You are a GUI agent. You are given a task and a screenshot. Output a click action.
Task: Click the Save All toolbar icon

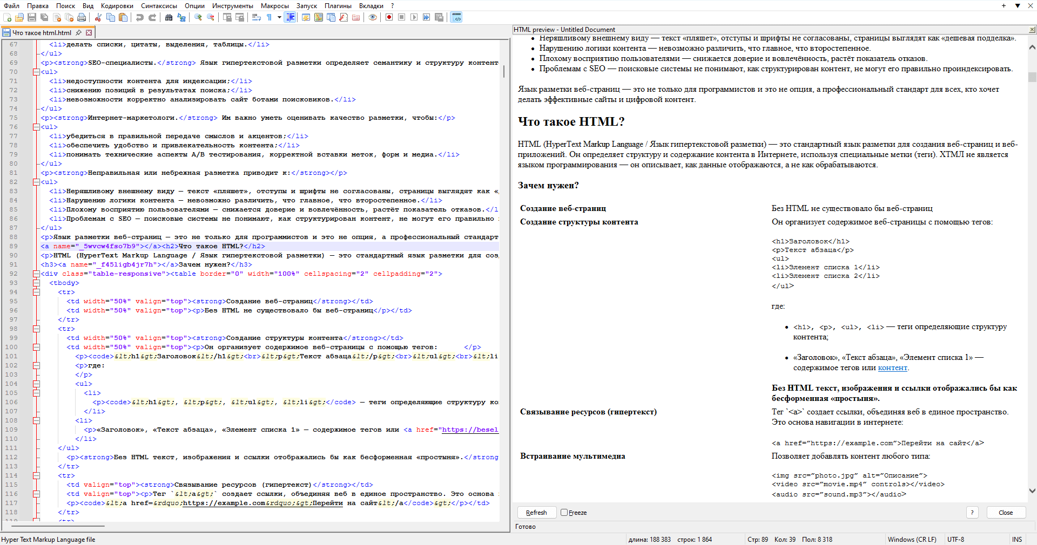click(44, 17)
